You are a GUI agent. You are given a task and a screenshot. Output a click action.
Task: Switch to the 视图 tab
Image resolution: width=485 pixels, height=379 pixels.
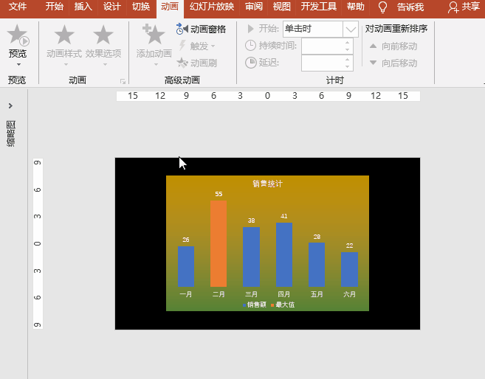coord(281,7)
